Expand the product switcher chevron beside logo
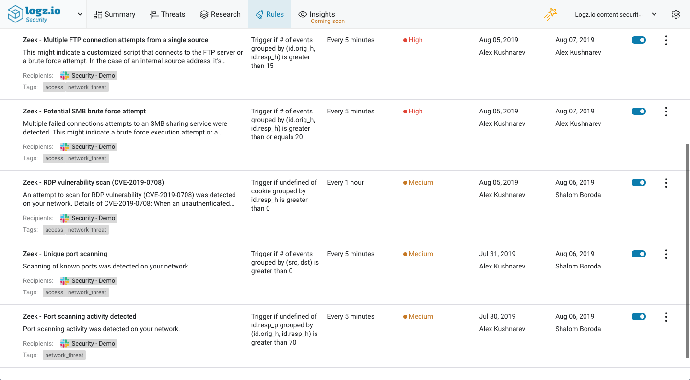The height and width of the screenshot is (380, 690). click(80, 14)
